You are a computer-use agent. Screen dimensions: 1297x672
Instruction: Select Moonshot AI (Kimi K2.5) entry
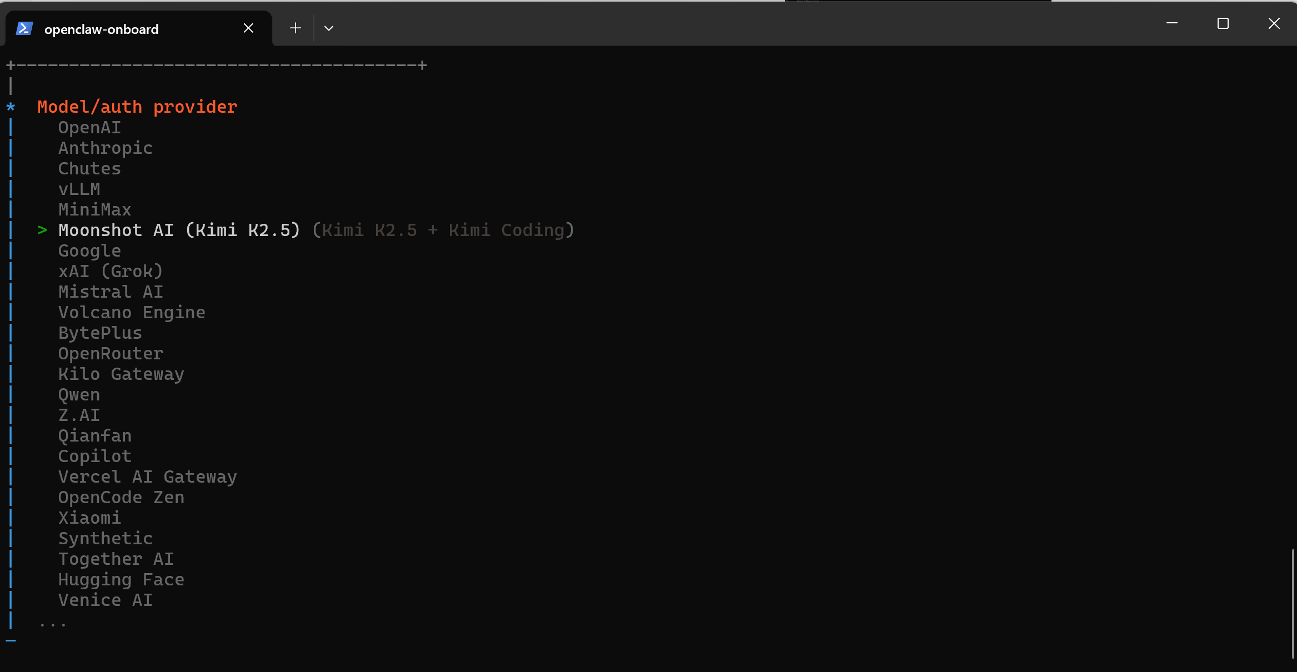point(179,230)
